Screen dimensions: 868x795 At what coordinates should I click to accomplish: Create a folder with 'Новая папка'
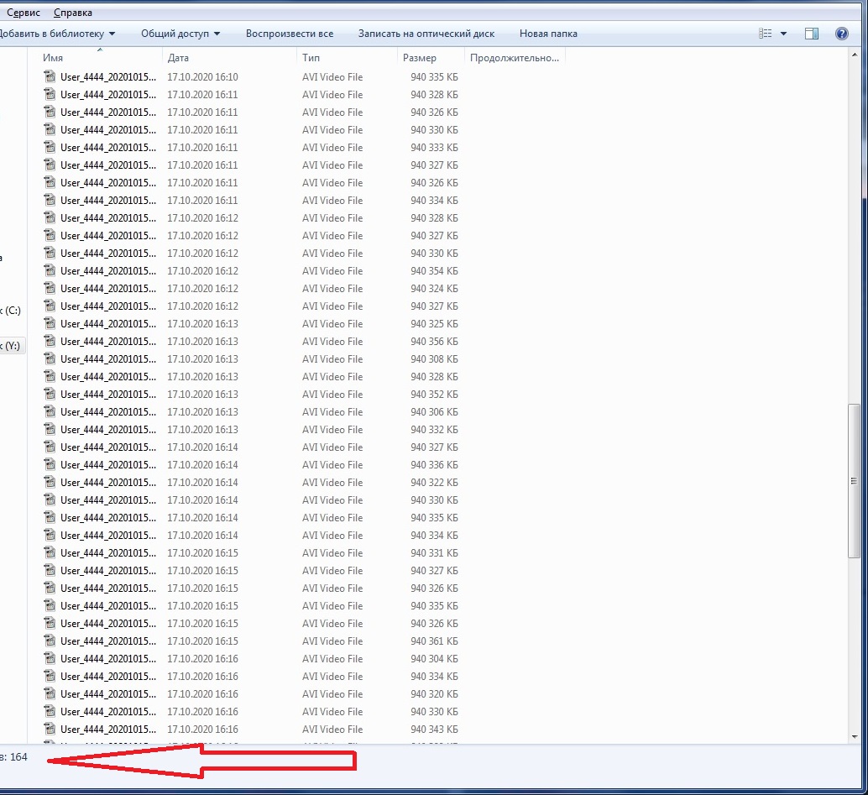tap(547, 34)
